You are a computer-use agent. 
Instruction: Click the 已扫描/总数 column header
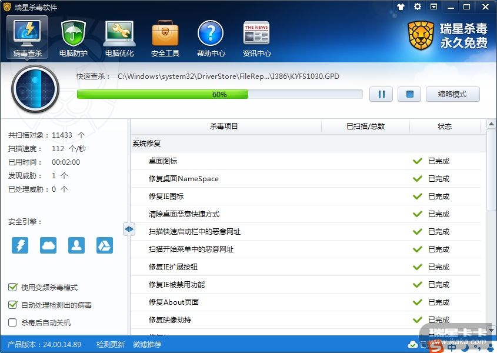point(365,126)
